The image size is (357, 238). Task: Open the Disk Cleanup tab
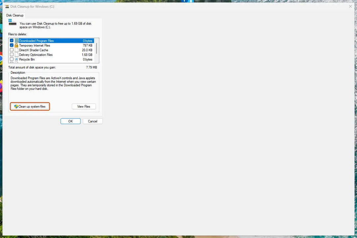(x=15, y=15)
